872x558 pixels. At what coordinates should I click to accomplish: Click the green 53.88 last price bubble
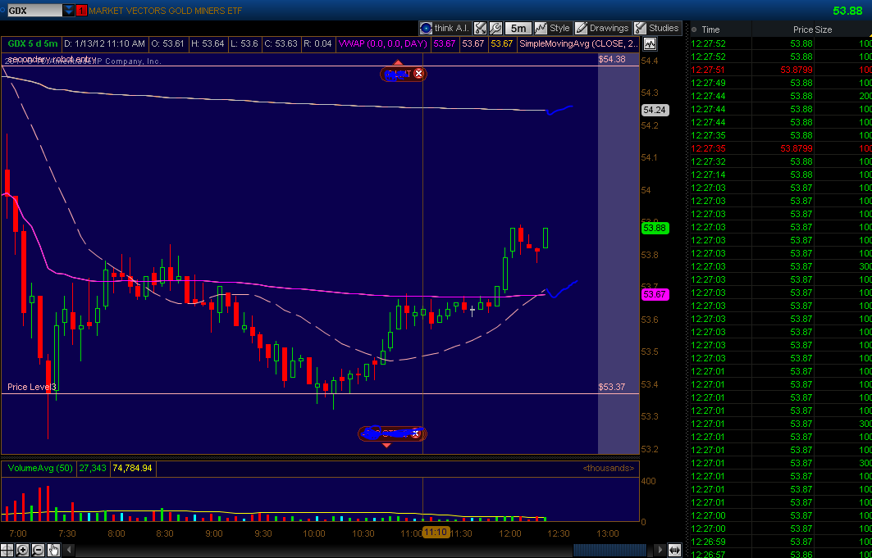pyautogui.click(x=655, y=228)
